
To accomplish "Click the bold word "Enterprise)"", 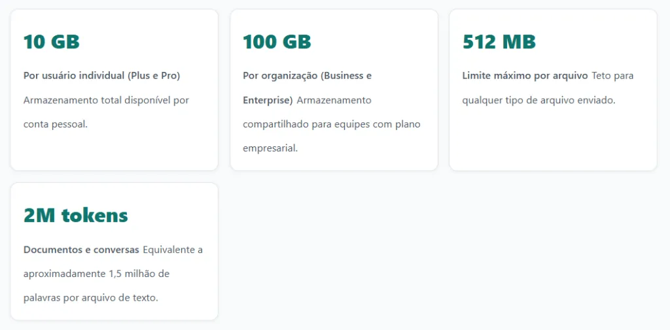I will pyautogui.click(x=268, y=101).
